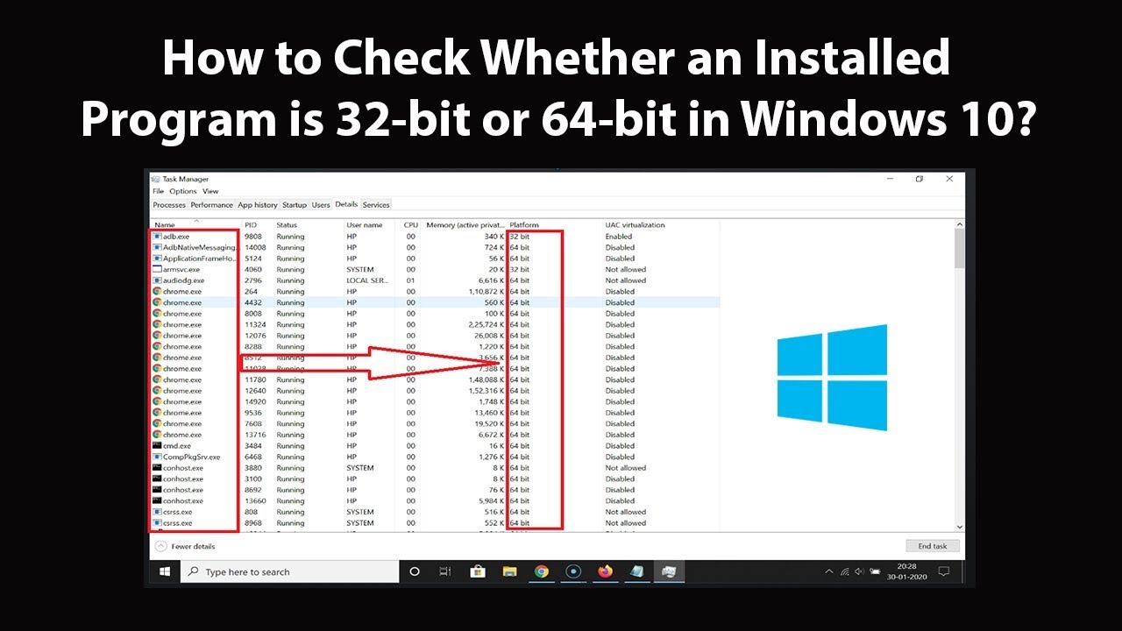Click the Task Manager taskbar icon
Image resolution: width=1122 pixels, height=631 pixels.
(x=669, y=571)
